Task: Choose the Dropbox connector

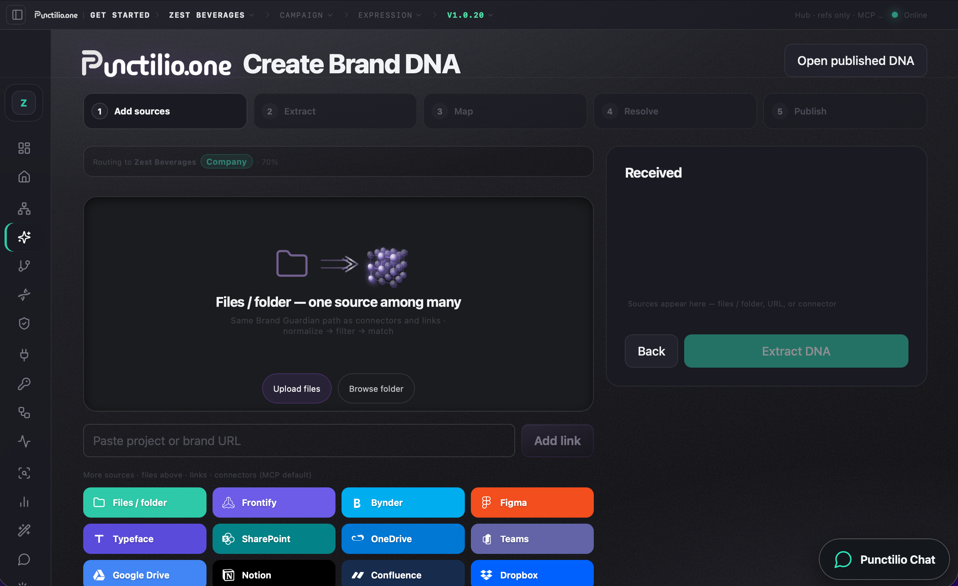Action: coord(532,573)
